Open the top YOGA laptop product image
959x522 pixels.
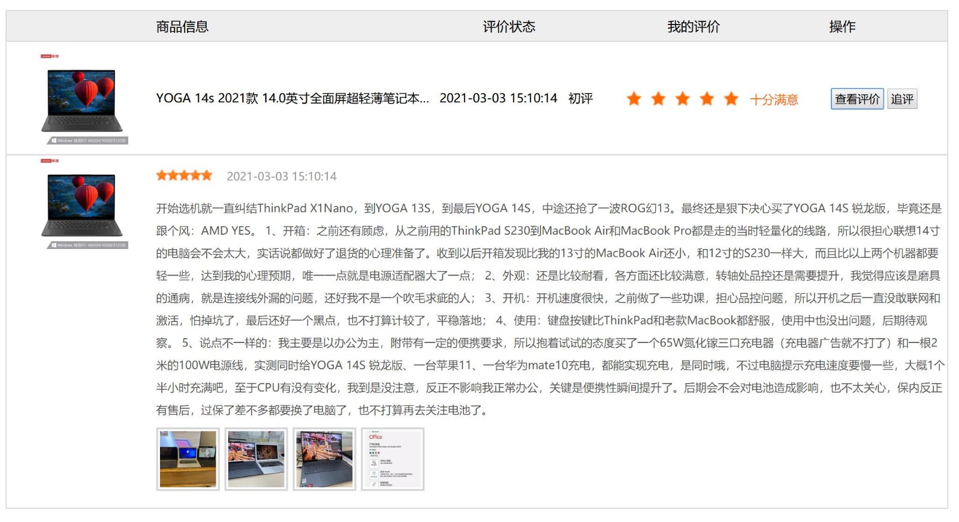[x=83, y=101]
